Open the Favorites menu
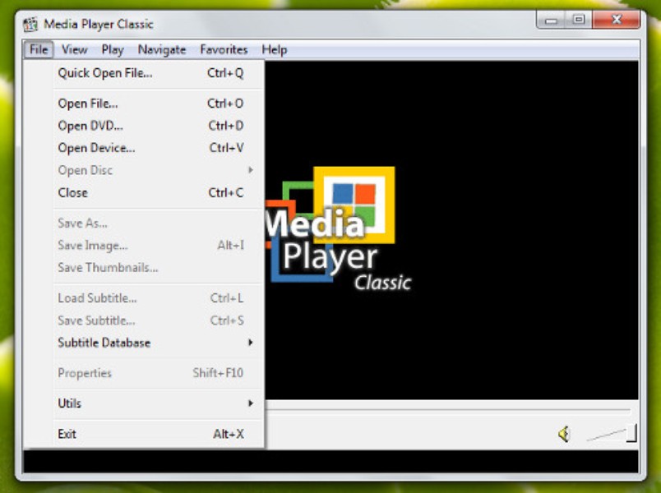 (224, 49)
